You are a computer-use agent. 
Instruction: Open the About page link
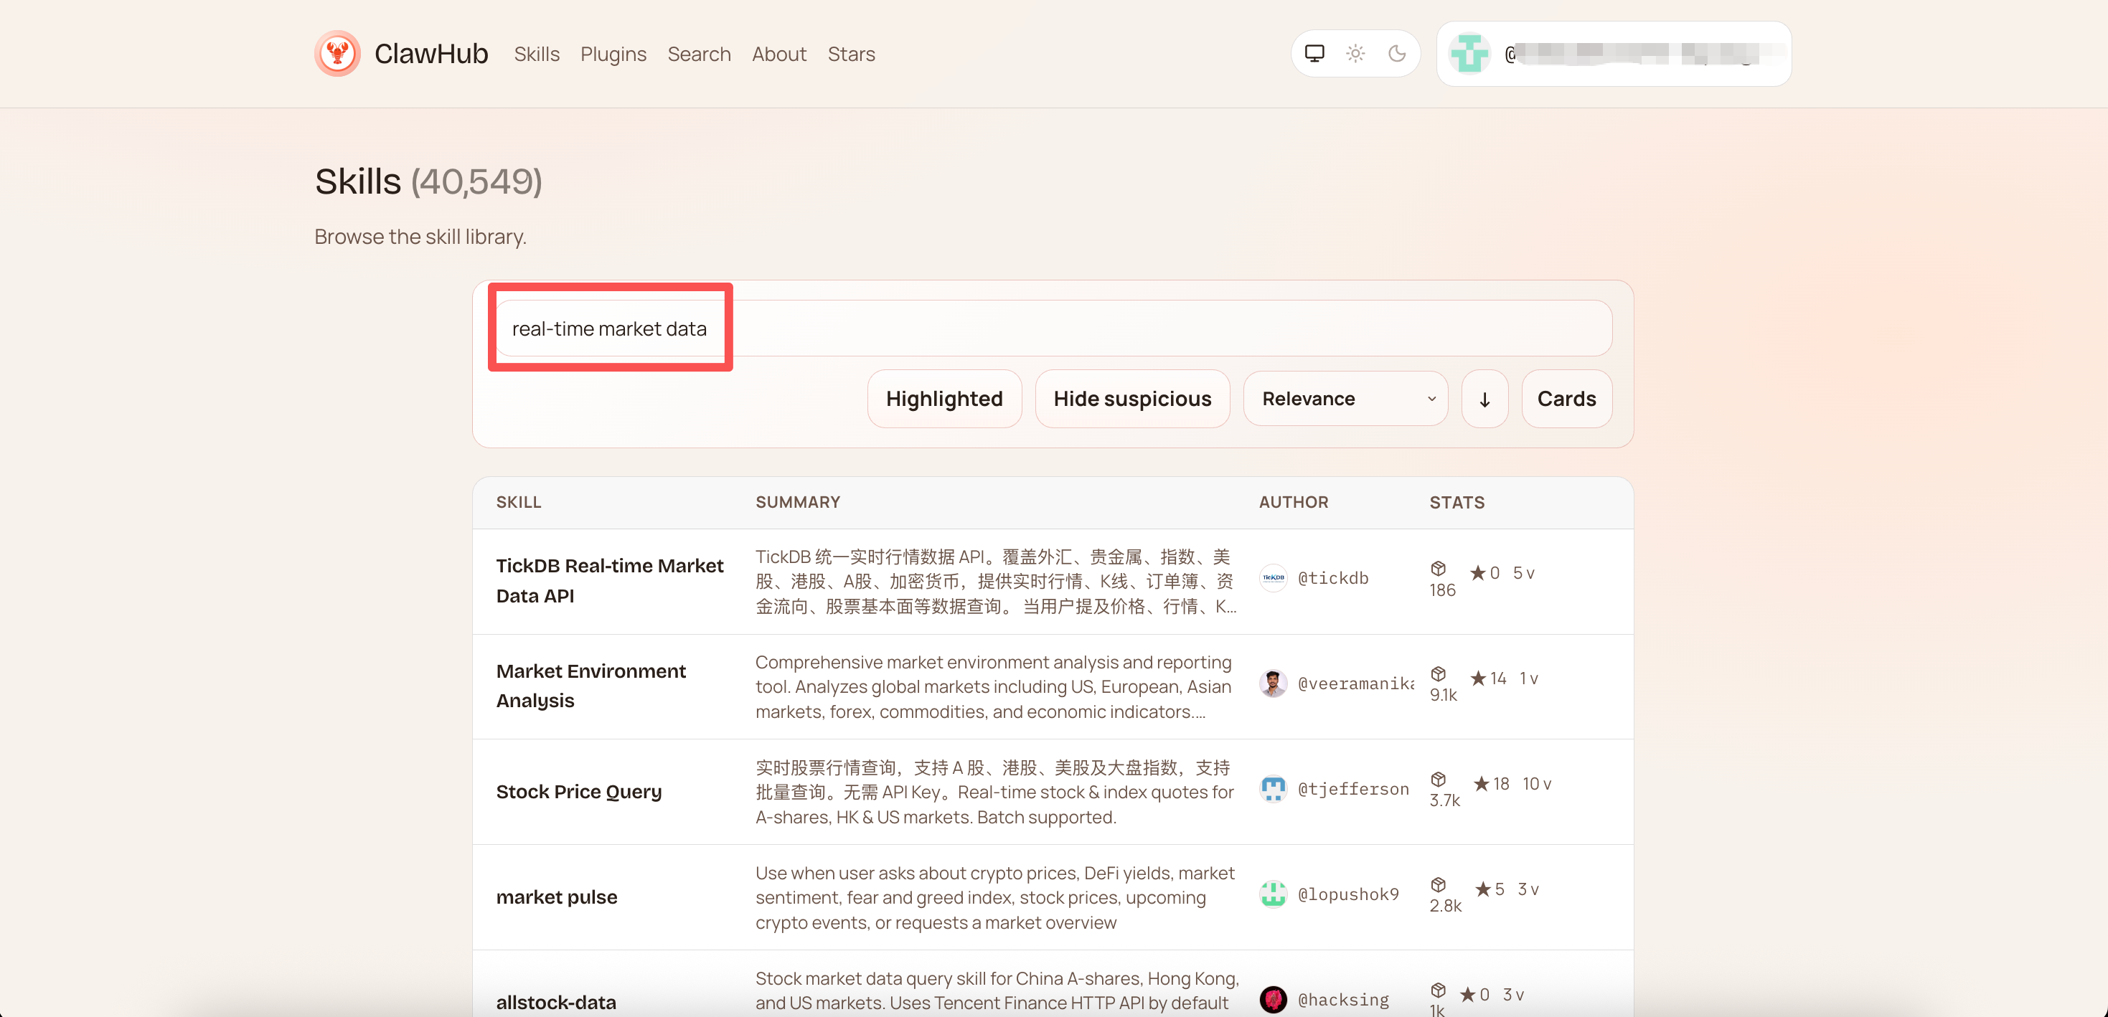[x=778, y=54]
